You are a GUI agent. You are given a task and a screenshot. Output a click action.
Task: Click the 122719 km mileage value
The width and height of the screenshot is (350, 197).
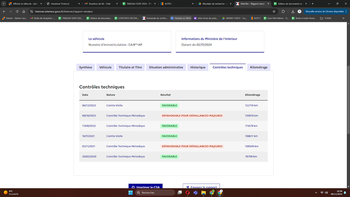coord(251,106)
